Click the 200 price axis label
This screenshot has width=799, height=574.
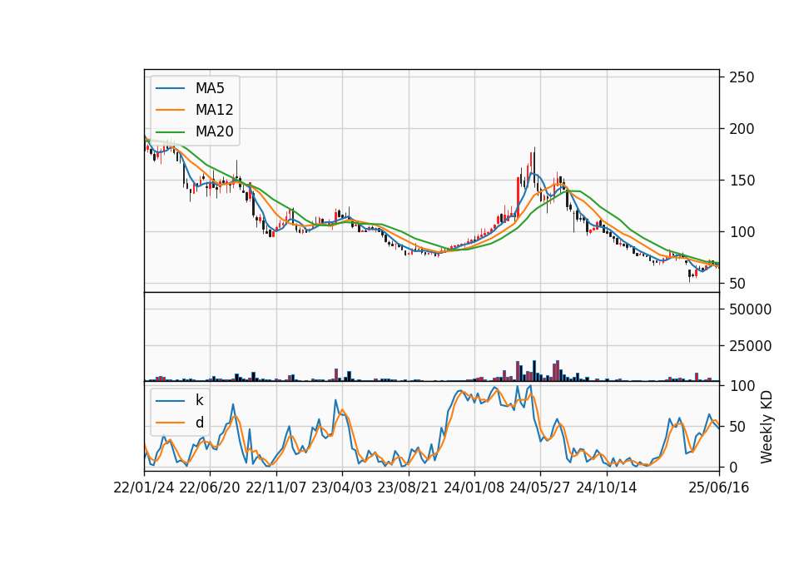[x=742, y=129]
